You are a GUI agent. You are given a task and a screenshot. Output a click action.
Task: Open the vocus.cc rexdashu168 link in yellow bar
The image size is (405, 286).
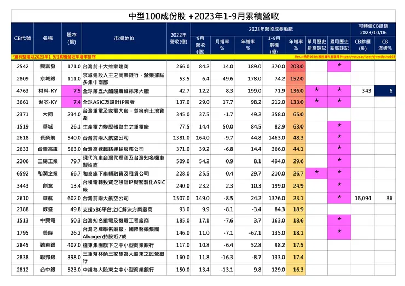click(x=368, y=56)
